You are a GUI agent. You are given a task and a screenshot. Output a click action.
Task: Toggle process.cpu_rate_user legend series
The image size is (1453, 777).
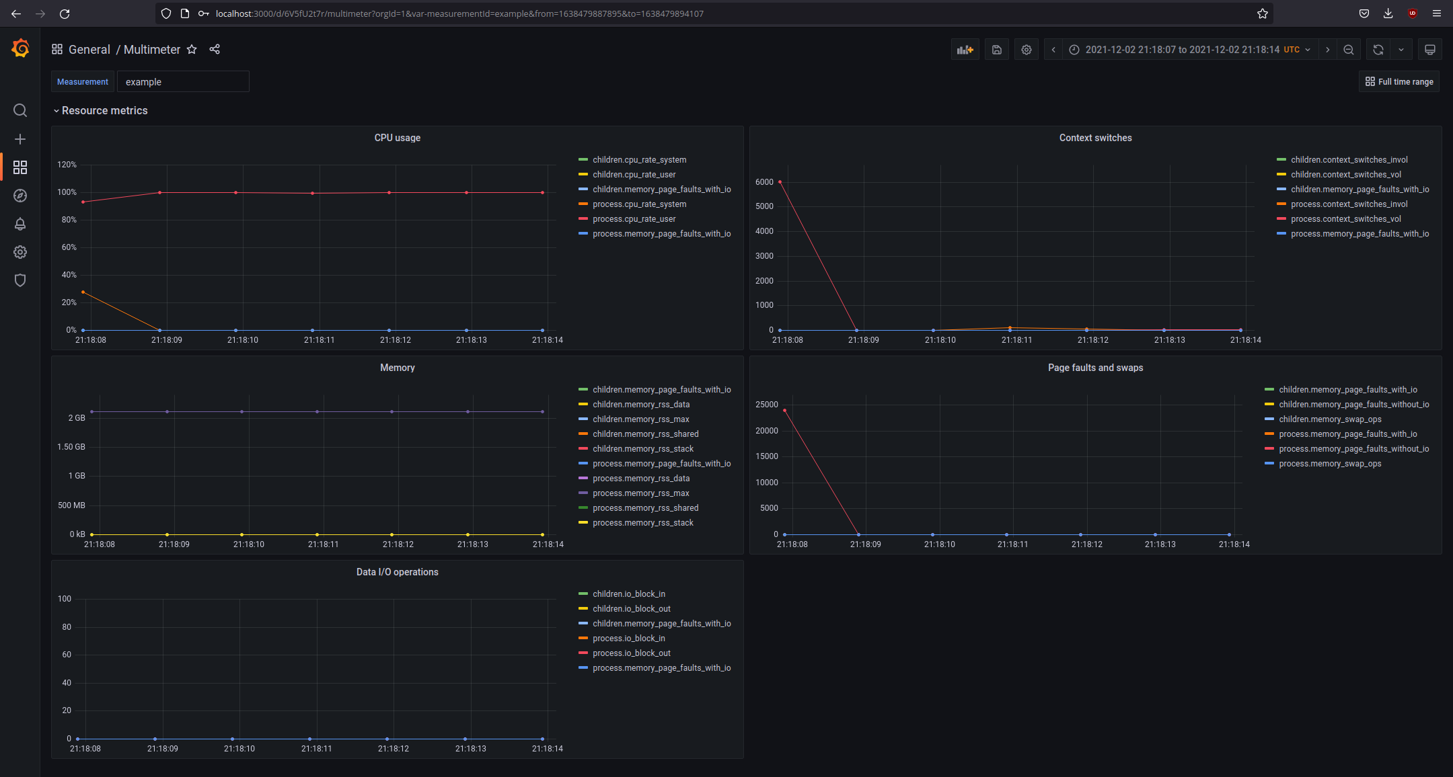coord(634,219)
